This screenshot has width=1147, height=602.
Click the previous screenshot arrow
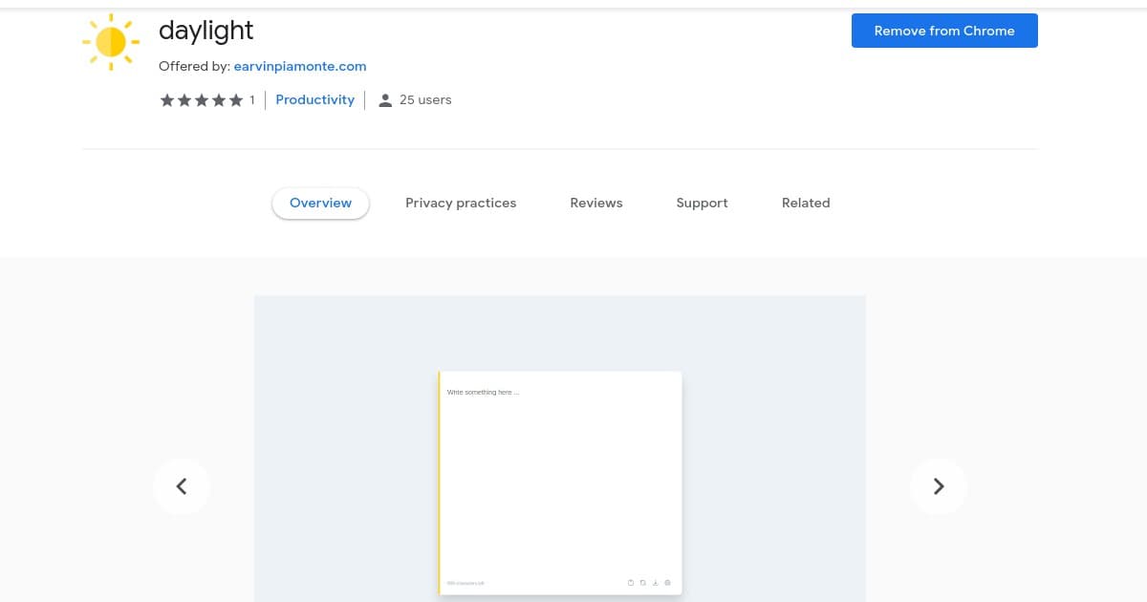pyautogui.click(x=182, y=486)
